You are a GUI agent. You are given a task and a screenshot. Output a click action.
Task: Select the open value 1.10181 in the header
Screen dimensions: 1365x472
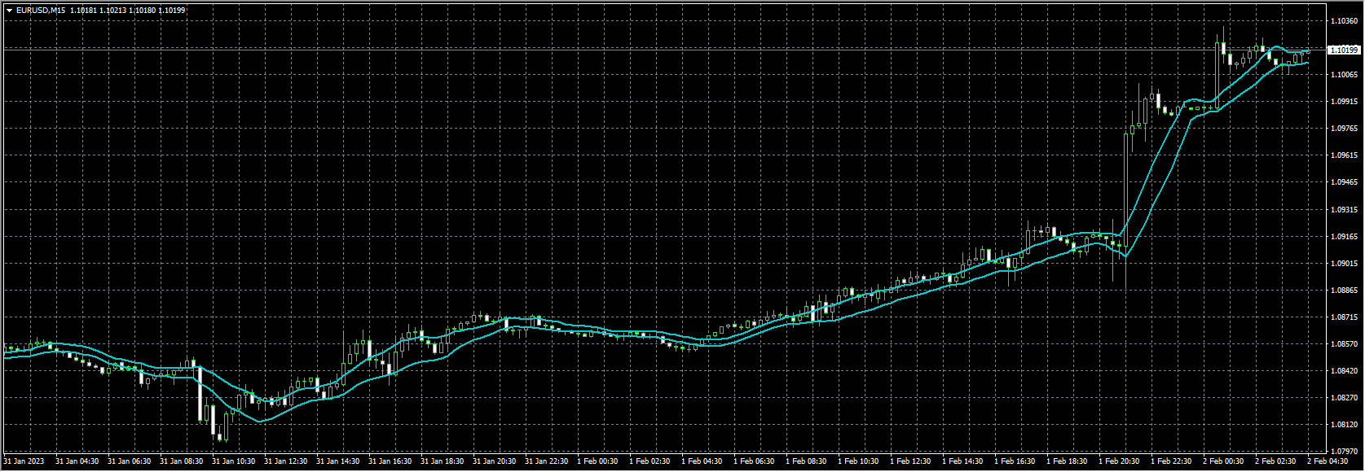click(82, 11)
